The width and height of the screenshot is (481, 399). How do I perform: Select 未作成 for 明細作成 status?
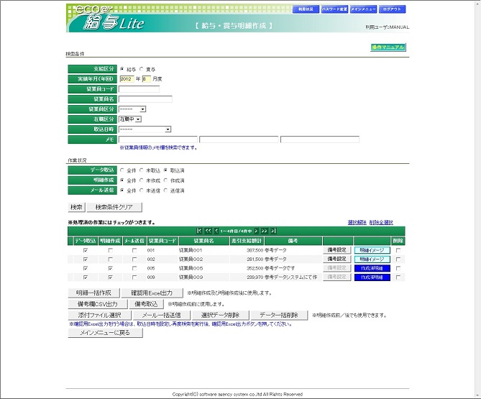pyautogui.click(x=142, y=180)
